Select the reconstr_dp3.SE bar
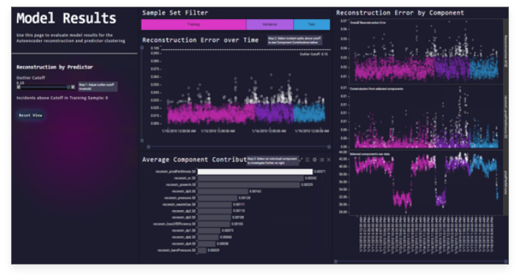The width and height of the screenshot is (520, 280). pyautogui.click(x=214, y=218)
